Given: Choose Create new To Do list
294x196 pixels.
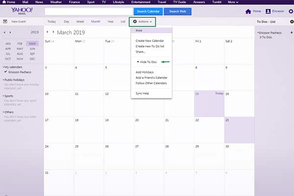Looking at the screenshot, I should pyautogui.click(x=150, y=46).
